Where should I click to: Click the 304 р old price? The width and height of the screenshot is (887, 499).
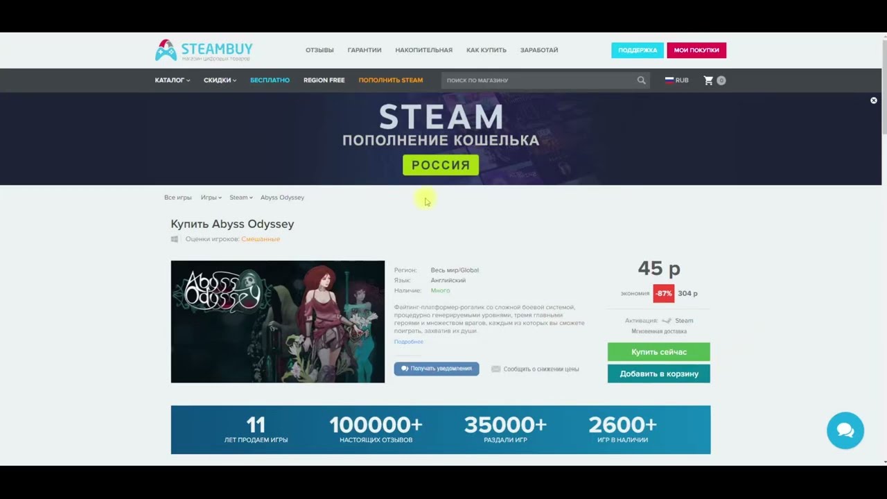687,293
